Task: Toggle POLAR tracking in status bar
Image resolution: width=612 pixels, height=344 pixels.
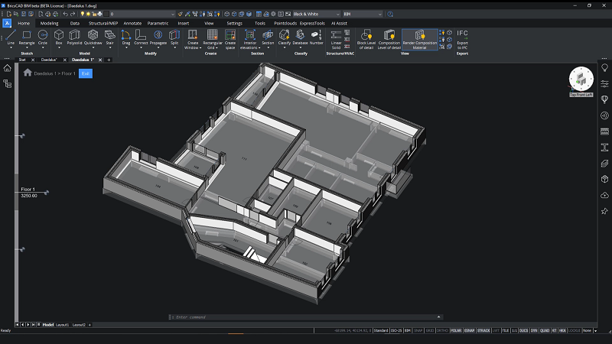Action: click(456, 330)
